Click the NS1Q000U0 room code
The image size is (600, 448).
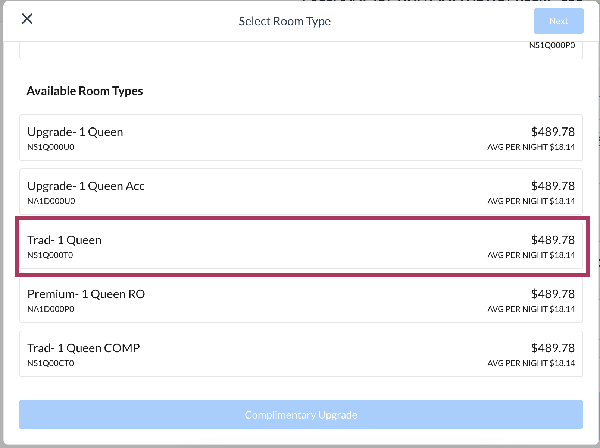tap(51, 147)
